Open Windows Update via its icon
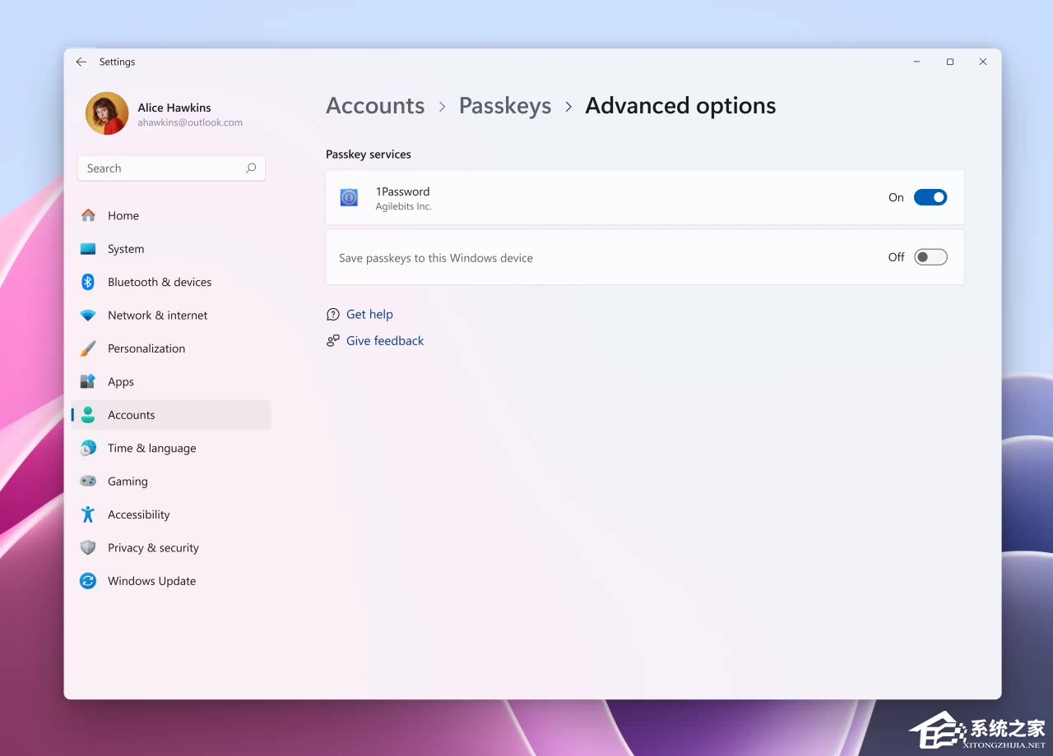The image size is (1053, 756). coord(87,581)
